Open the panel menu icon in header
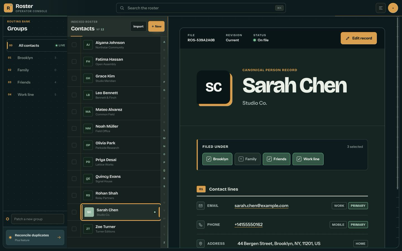Screen dimensions: 402x251 (x=381, y=8)
